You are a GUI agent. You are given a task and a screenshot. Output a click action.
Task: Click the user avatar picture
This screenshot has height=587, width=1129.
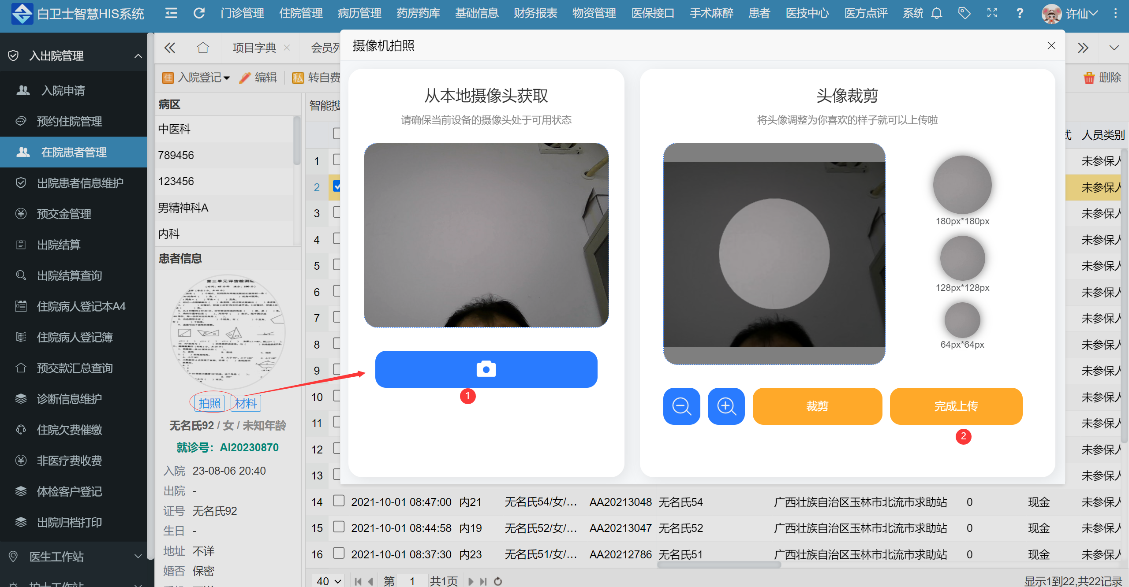(1051, 14)
